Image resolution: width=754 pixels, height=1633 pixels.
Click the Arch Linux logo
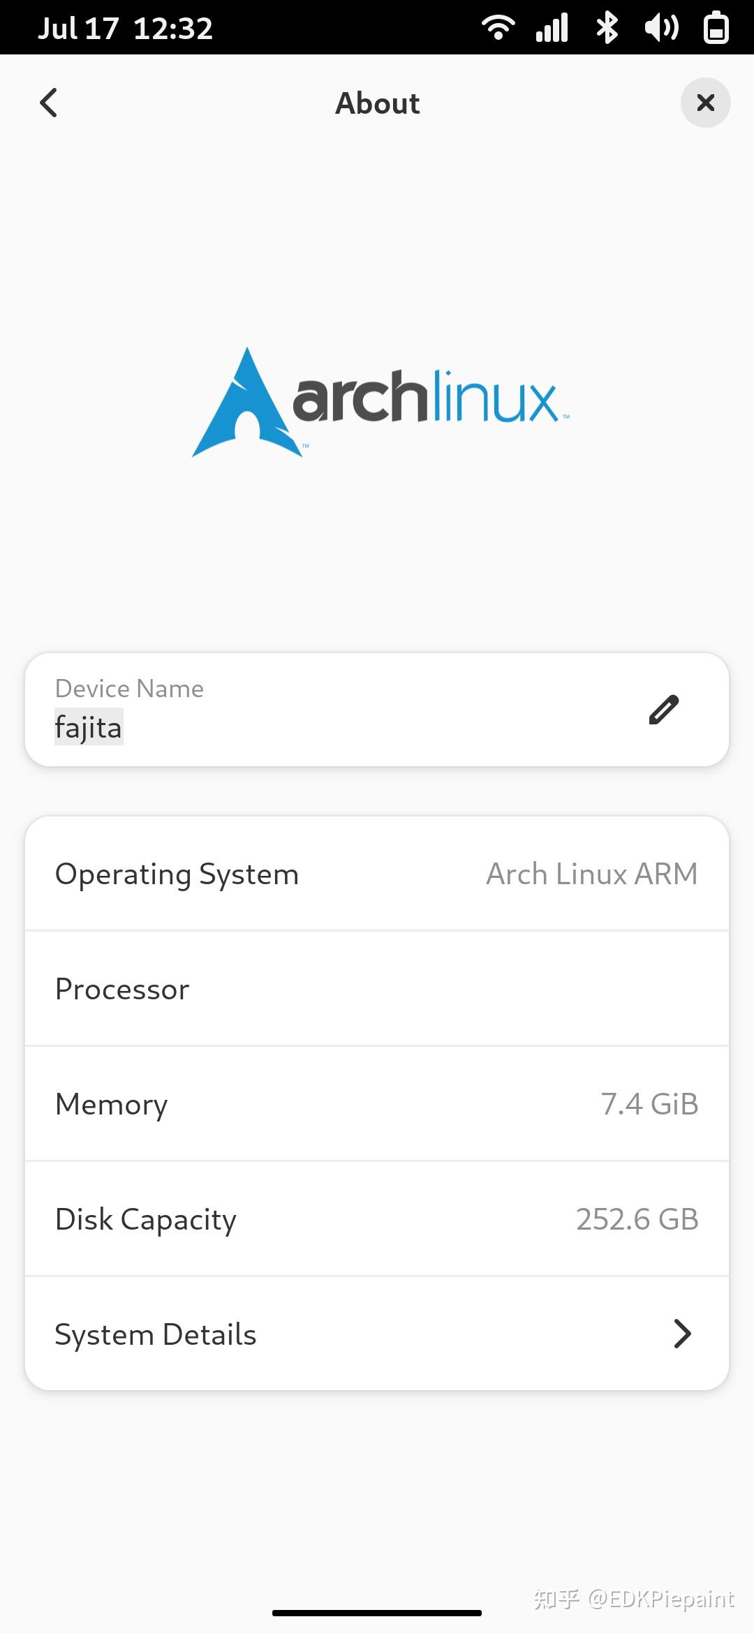click(x=380, y=403)
